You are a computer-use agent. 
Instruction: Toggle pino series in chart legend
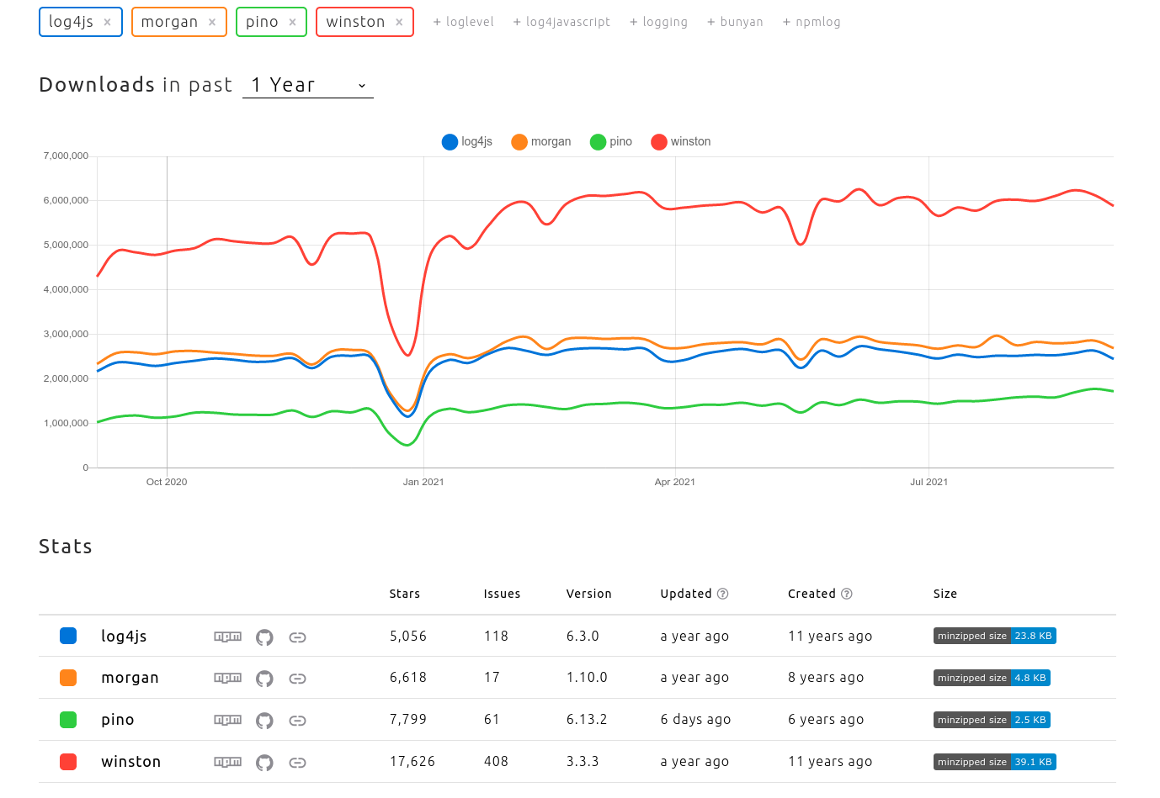pos(611,142)
